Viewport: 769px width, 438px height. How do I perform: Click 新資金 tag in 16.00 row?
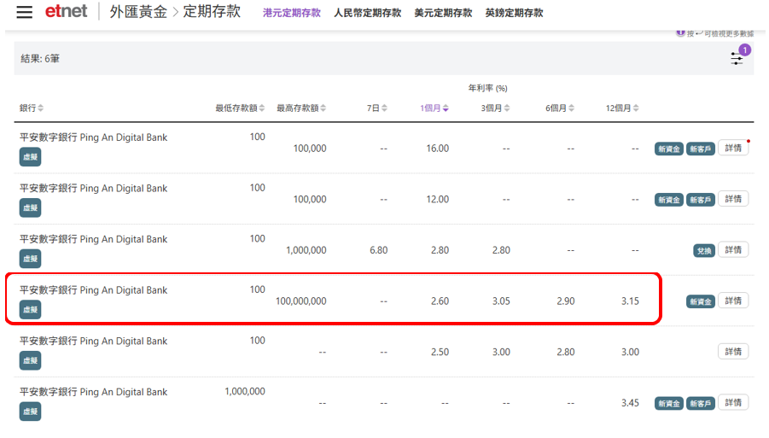click(668, 149)
